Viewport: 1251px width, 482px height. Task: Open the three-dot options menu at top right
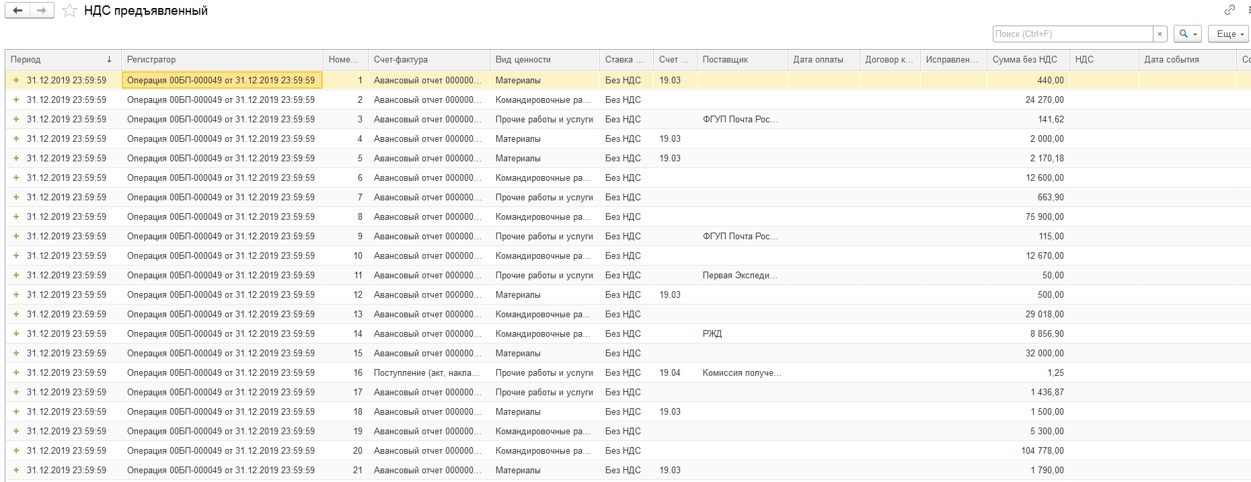pos(1248,9)
